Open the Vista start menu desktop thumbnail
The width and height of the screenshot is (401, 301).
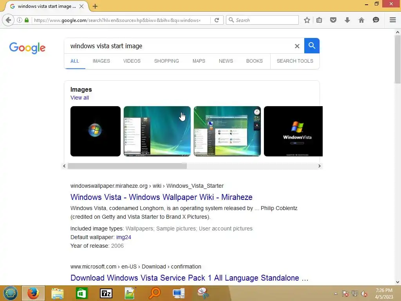pos(157,131)
